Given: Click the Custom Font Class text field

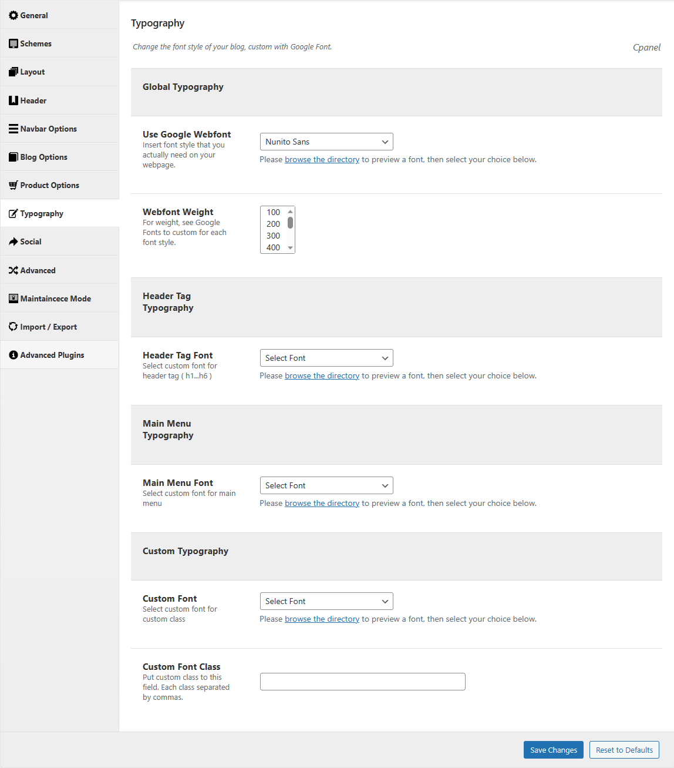Looking at the screenshot, I should [363, 682].
